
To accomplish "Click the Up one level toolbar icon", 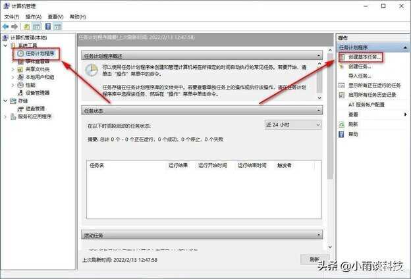I will coord(27,26).
